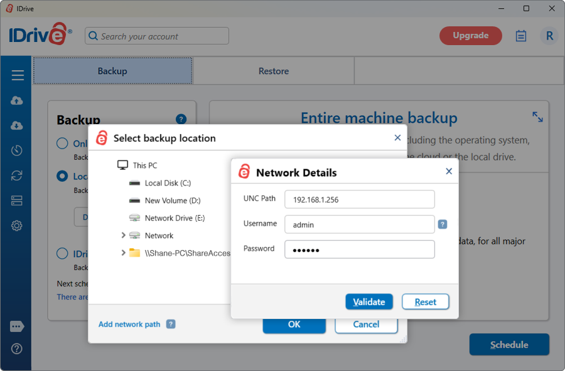
Task: Click the Username input field
Action: pos(360,224)
